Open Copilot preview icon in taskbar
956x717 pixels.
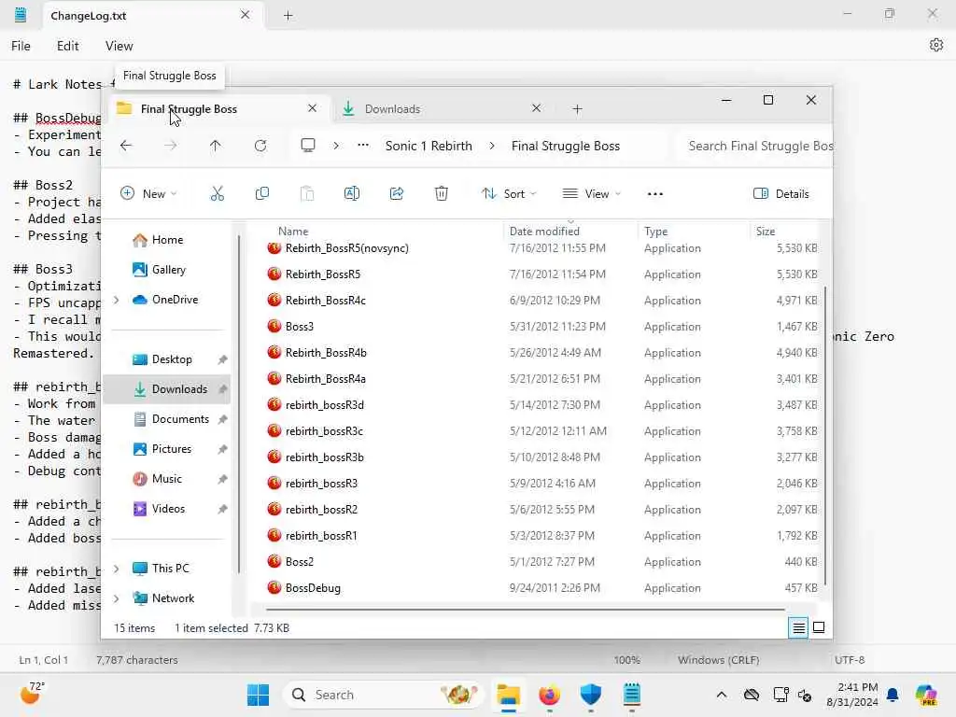pos(926,695)
